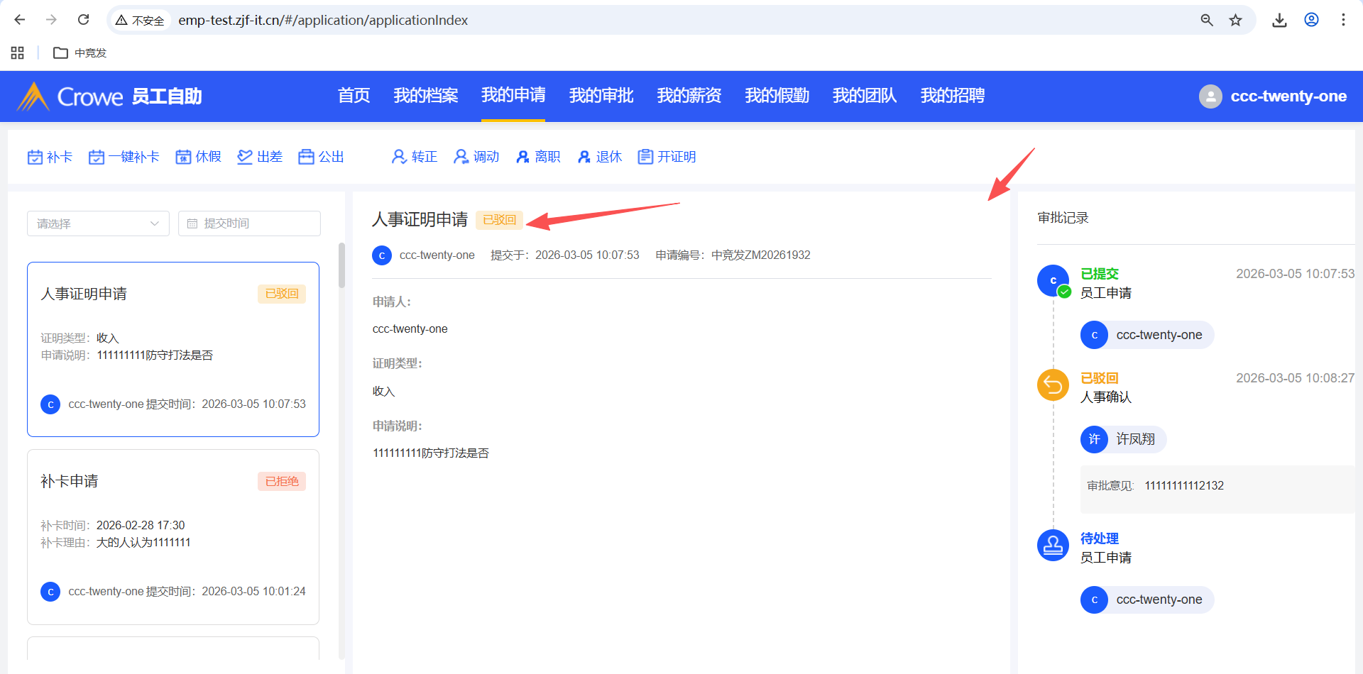Switch to 我的档案 tab
This screenshot has width=1363, height=674.
click(x=426, y=96)
